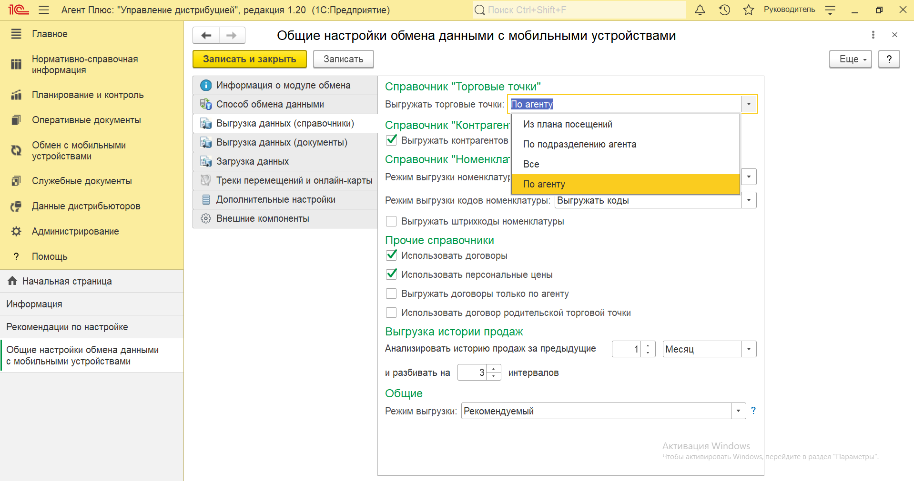The width and height of the screenshot is (914, 481).
Task: Click the Данные дистрибьюторов icon
Action: point(16,206)
